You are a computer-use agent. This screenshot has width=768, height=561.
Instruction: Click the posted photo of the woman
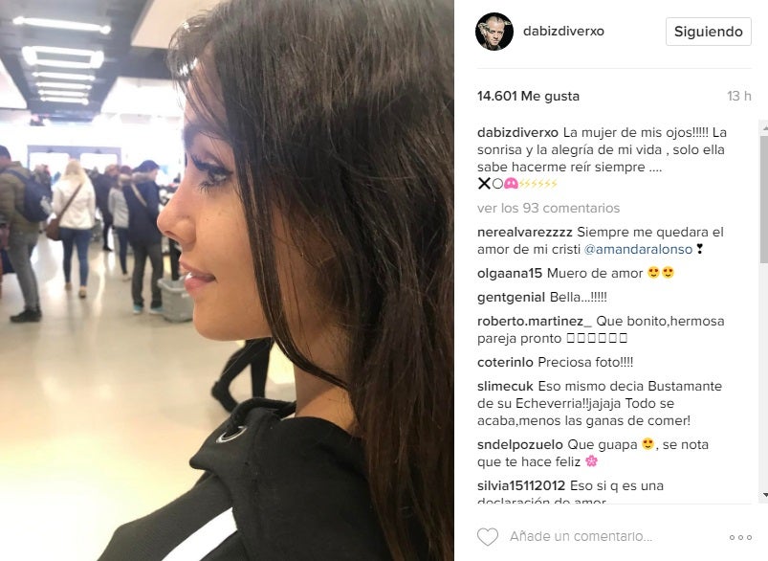(x=227, y=280)
